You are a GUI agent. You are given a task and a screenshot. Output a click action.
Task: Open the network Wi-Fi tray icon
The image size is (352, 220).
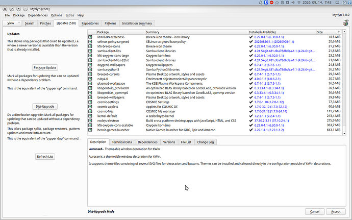[x=299, y=3]
